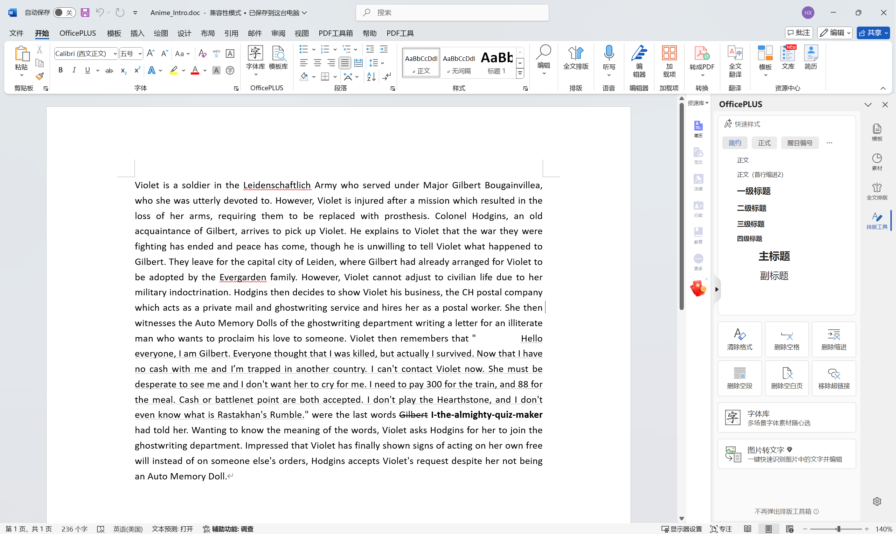Click the font color red swatch
The image size is (896, 534).
click(195, 70)
